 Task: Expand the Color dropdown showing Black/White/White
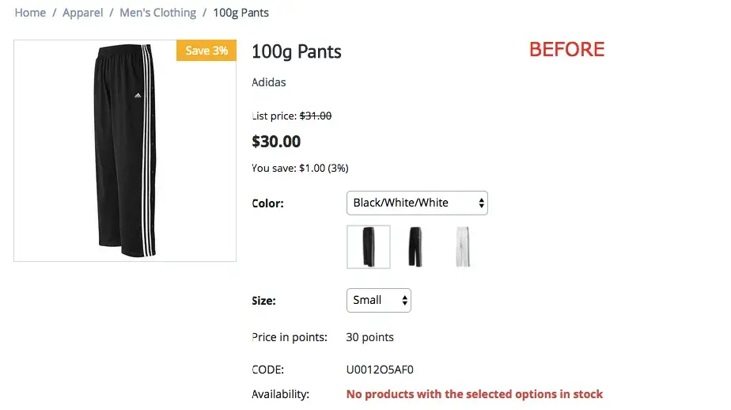tap(417, 203)
